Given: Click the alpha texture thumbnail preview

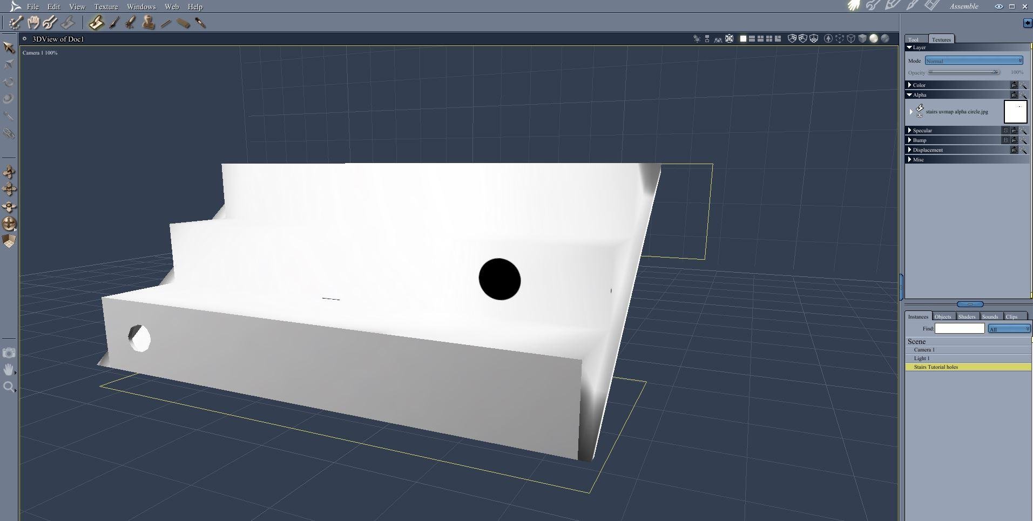Looking at the screenshot, I should pyautogui.click(x=1015, y=112).
